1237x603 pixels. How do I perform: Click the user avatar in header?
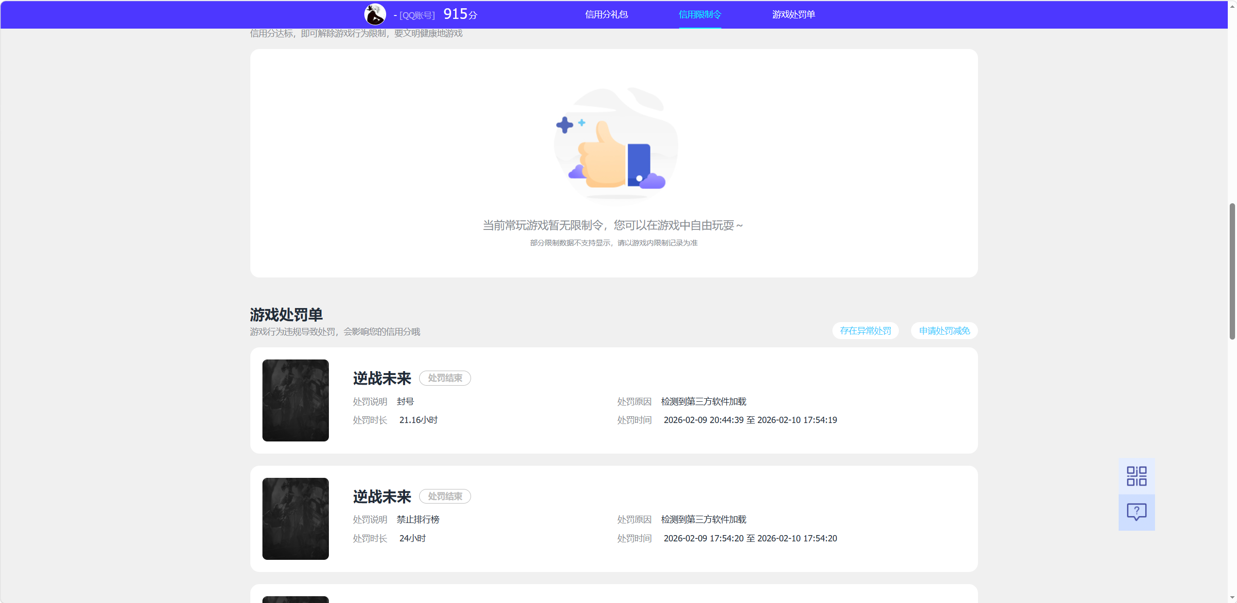click(375, 14)
